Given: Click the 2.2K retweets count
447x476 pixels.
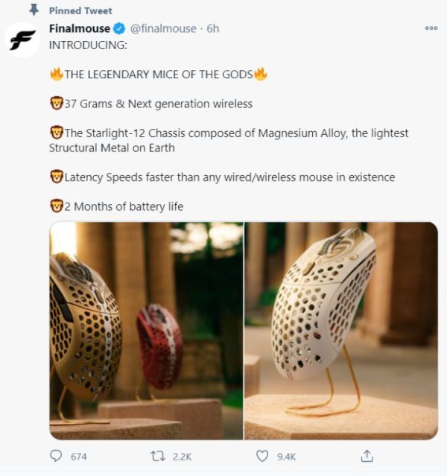Looking at the screenshot, I should (182, 457).
